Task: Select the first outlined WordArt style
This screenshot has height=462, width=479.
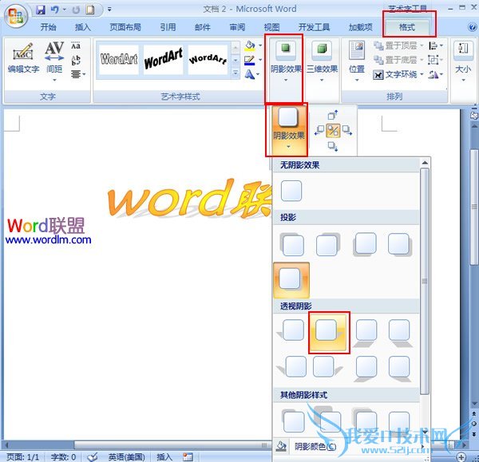Action: (119, 59)
